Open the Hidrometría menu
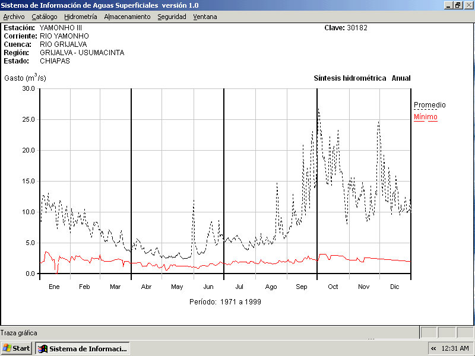475x356 pixels. pos(80,17)
